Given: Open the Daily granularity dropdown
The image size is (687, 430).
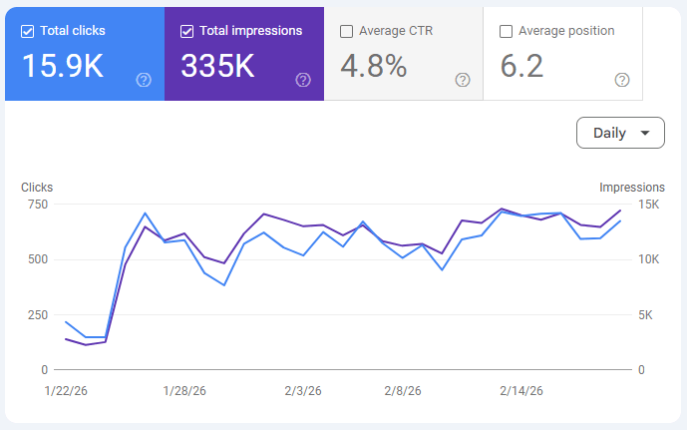Looking at the screenshot, I should 620,133.
